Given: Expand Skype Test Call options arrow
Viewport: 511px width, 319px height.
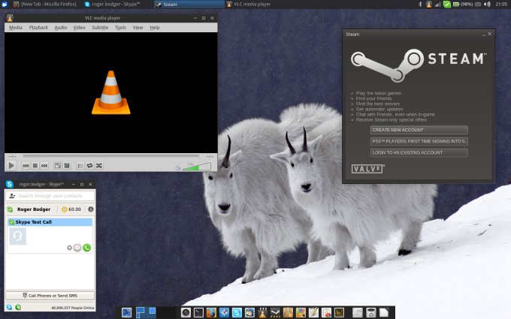Looking at the screenshot, I should coord(70,247).
